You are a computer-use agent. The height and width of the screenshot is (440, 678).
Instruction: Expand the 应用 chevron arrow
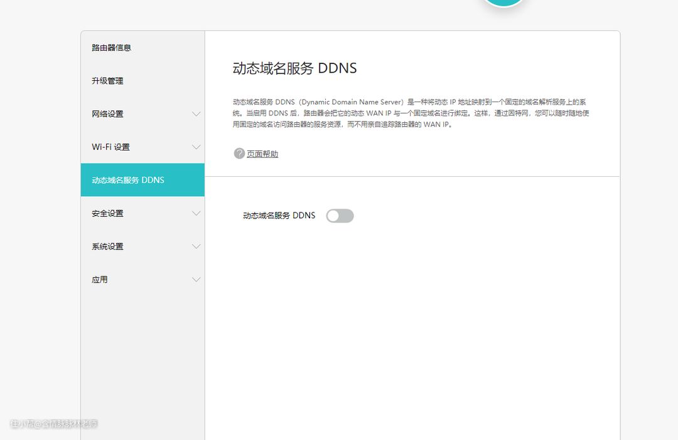click(x=196, y=280)
